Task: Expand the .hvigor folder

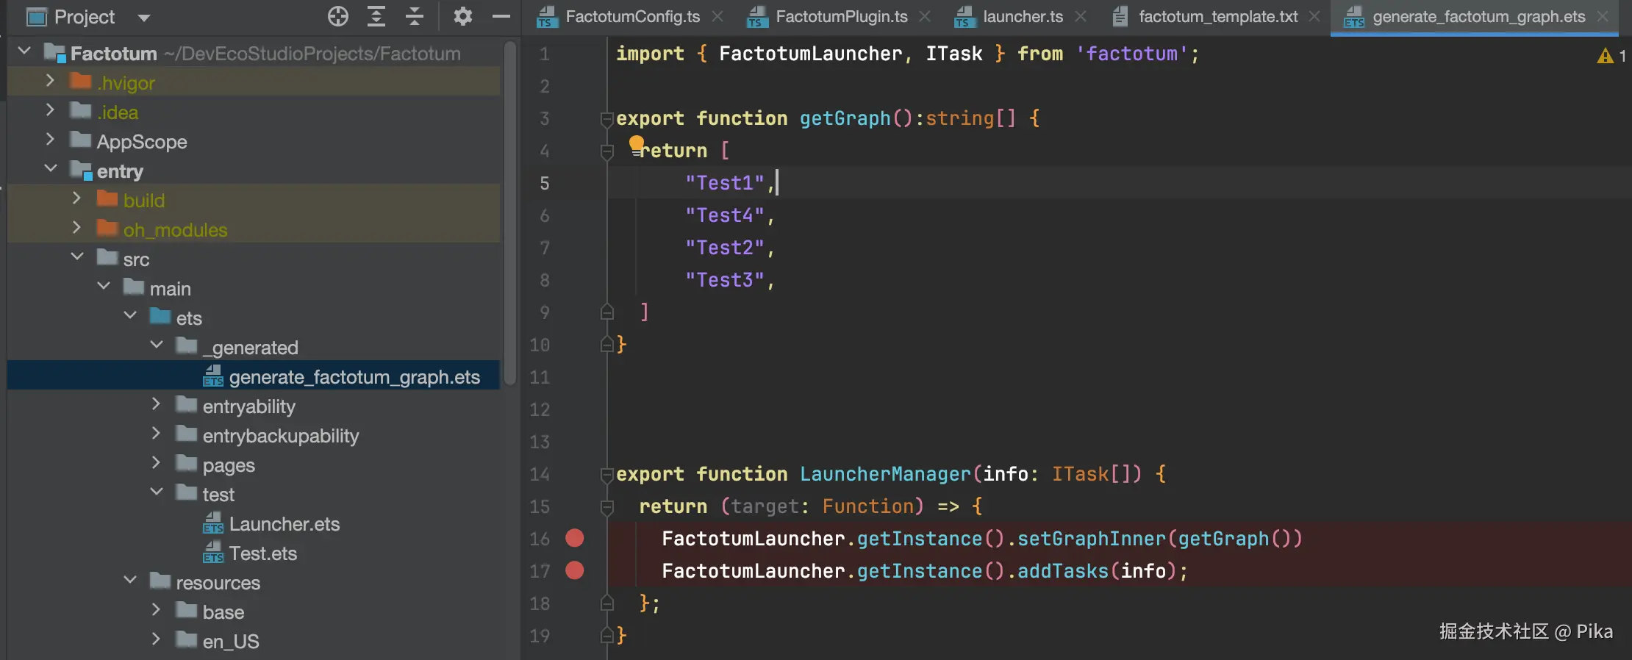Action: pos(50,80)
